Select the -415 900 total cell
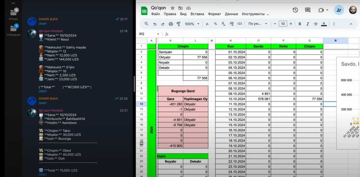The height and width of the screenshot is (177, 360). pyautogui.click(x=170, y=146)
